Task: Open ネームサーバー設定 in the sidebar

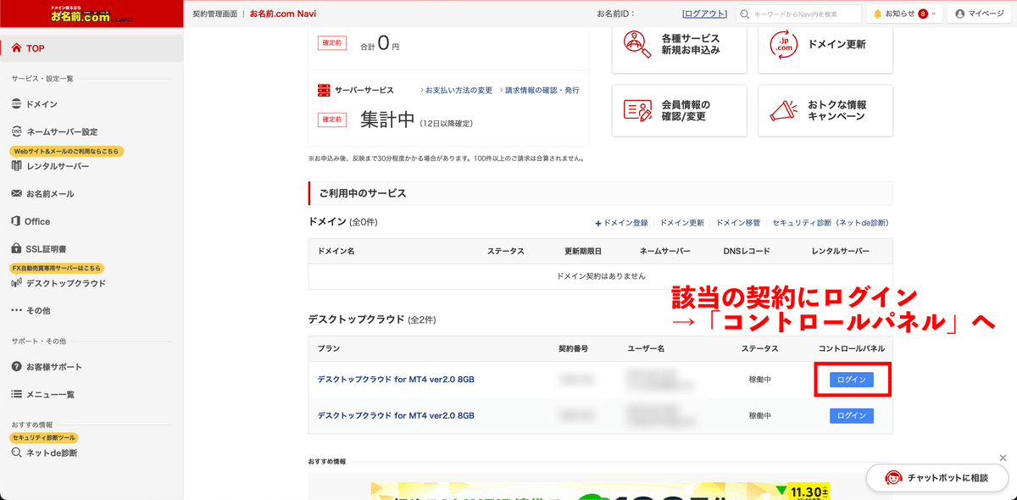Action: click(x=55, y=131)
